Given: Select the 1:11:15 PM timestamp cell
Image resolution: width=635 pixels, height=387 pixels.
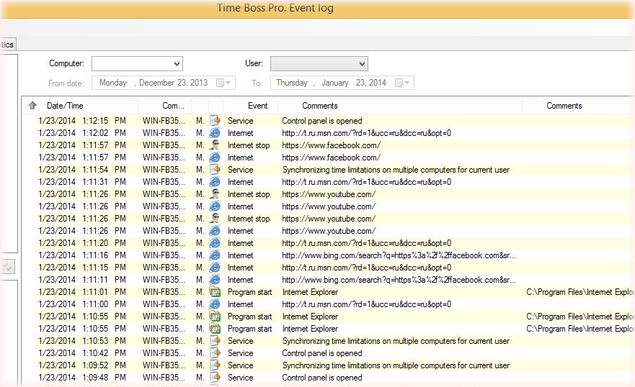Looking at the screenshot, I should [x=82, y=268].
